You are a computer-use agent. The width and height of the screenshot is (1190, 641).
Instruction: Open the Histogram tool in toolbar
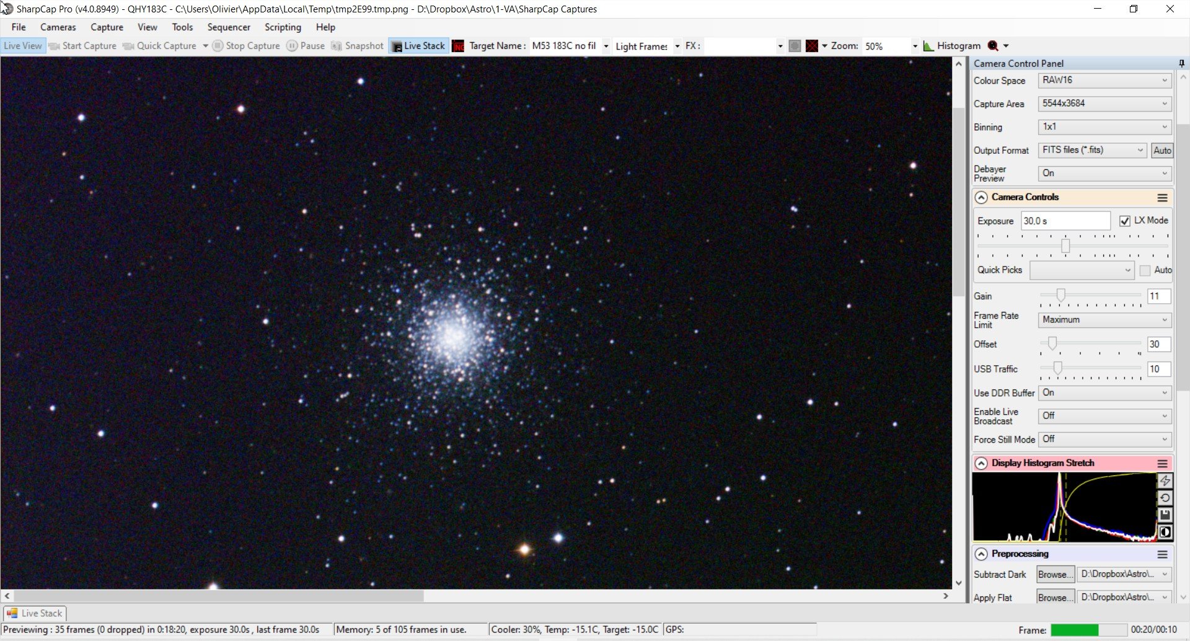[x=952, y=46]
